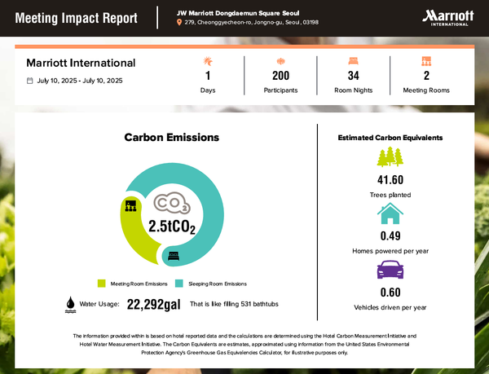489x374 pixels.
Task: Click the green meeting room segment of the donut
Action: 131,232
